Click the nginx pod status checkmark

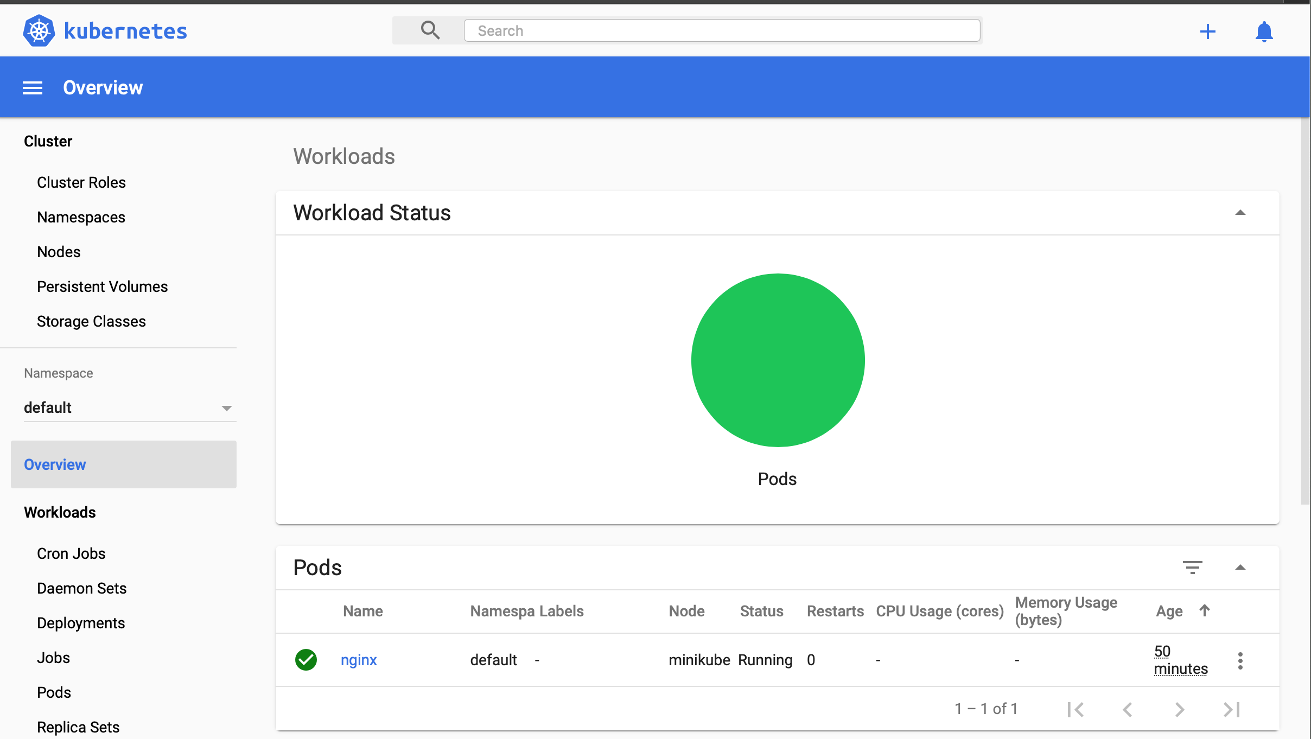pyautogui.click(x=306, y=660)
